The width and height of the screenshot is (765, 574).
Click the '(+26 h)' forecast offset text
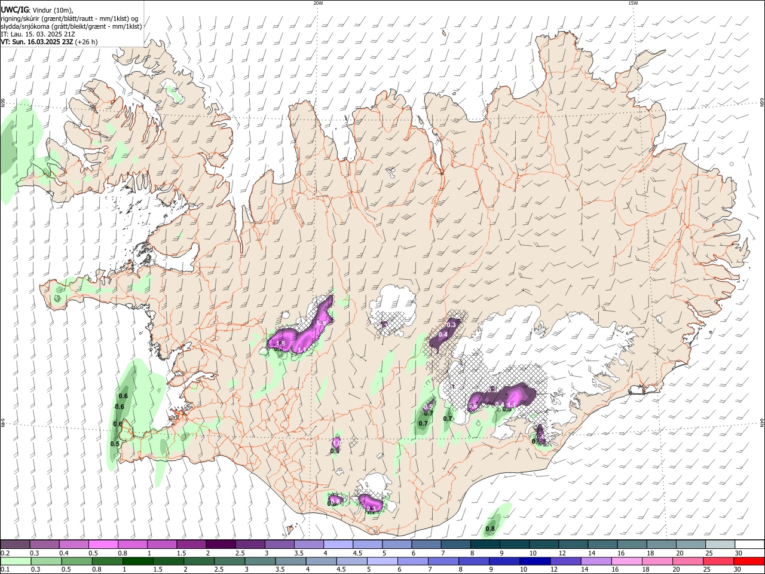(x=87, y=42)
